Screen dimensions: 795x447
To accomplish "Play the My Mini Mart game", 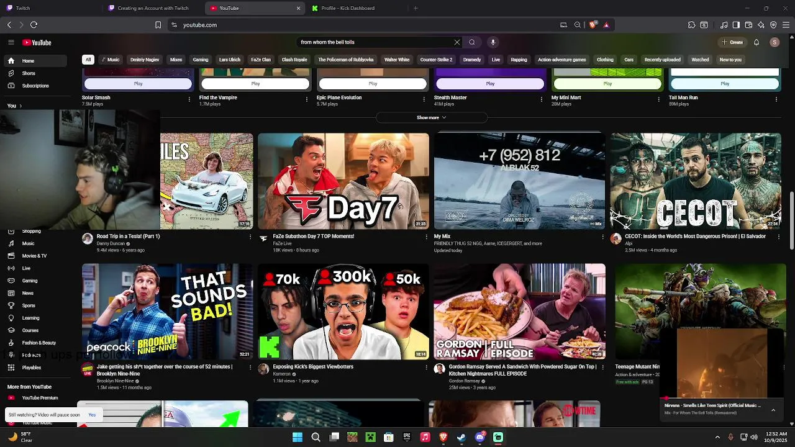I will [x=607, y=83].
